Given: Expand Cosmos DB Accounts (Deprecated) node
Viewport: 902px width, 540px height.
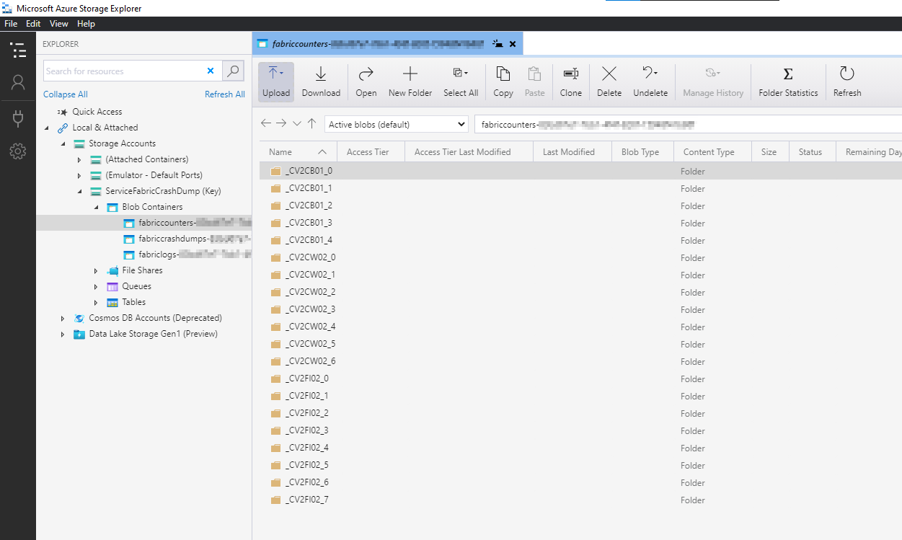Looking at the screenshot, I should click(x=63, y=318).
